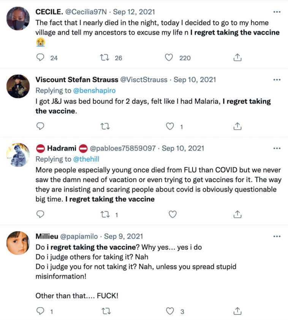
Task: View Viscount Stefan Strauss's avatar
Action: [x=18, y=86]
